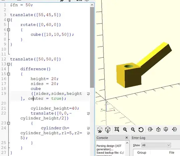The image size is (180, 156).
Task: Switch to the Bottom view cube icon
Action: [166, 129]
